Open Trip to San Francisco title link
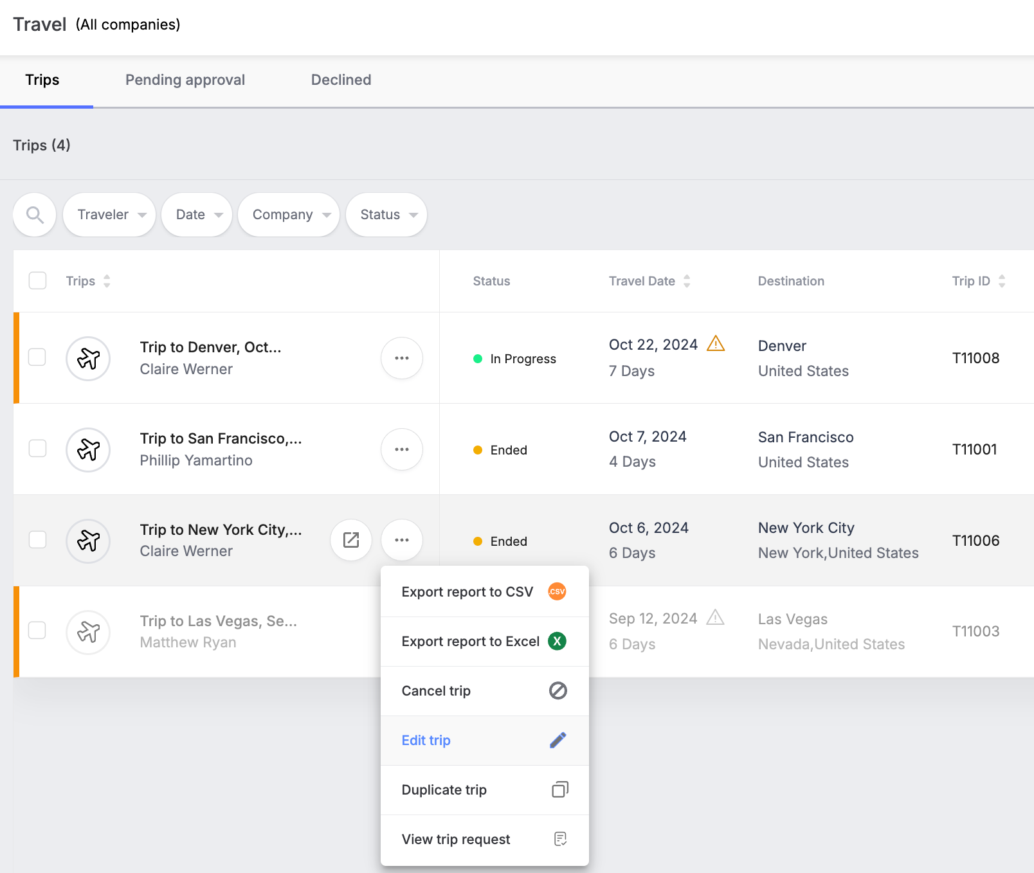The height and width of the screenshot is (873, 1034). [x=221, y=438]
